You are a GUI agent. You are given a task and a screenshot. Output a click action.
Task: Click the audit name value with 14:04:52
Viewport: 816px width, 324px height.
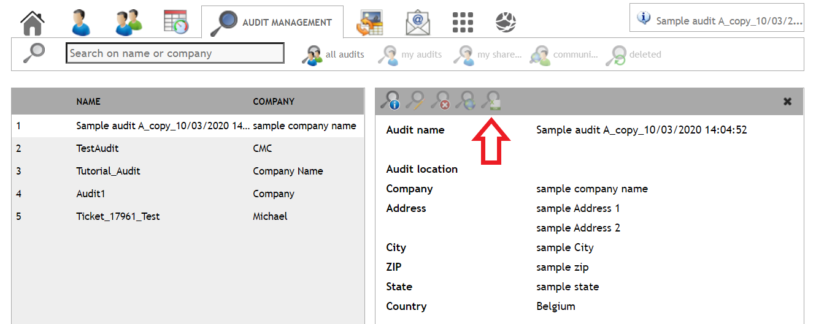(642, 130)
